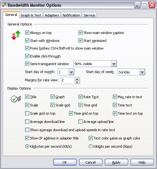The width and height of the screenshot is (157, 169).
Task: Click the Display Options checkmark list icon
Action: tap(16, 99)
